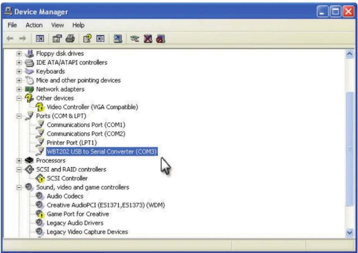Screen dimensions: 358x253
Task: Open the Help menu
Action: click(x=78, y=25)
